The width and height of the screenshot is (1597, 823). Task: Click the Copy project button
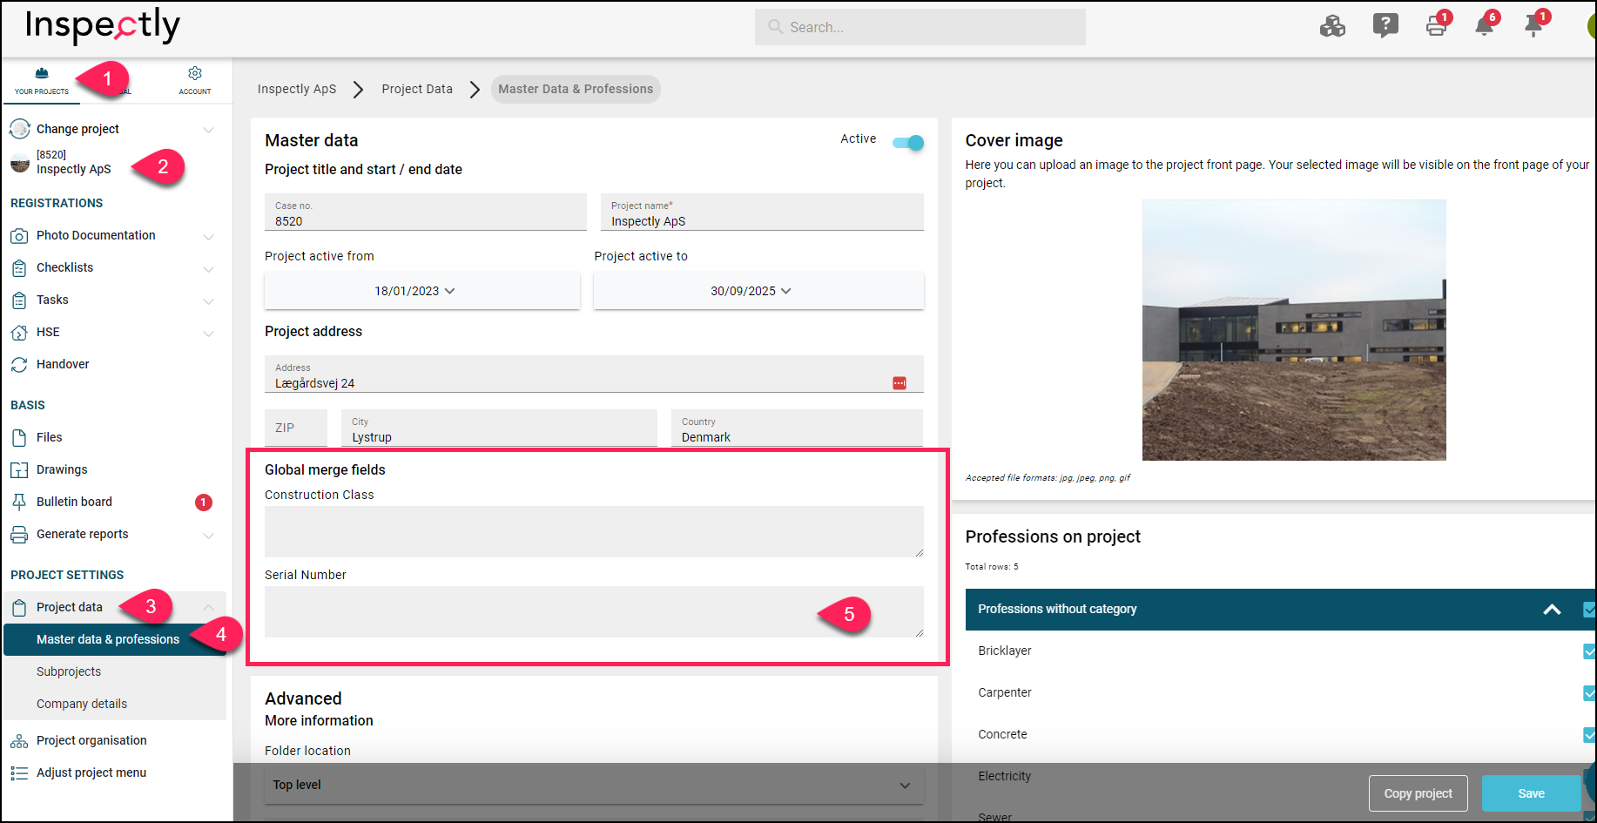pyautogui.click(x=1418, y=793)
